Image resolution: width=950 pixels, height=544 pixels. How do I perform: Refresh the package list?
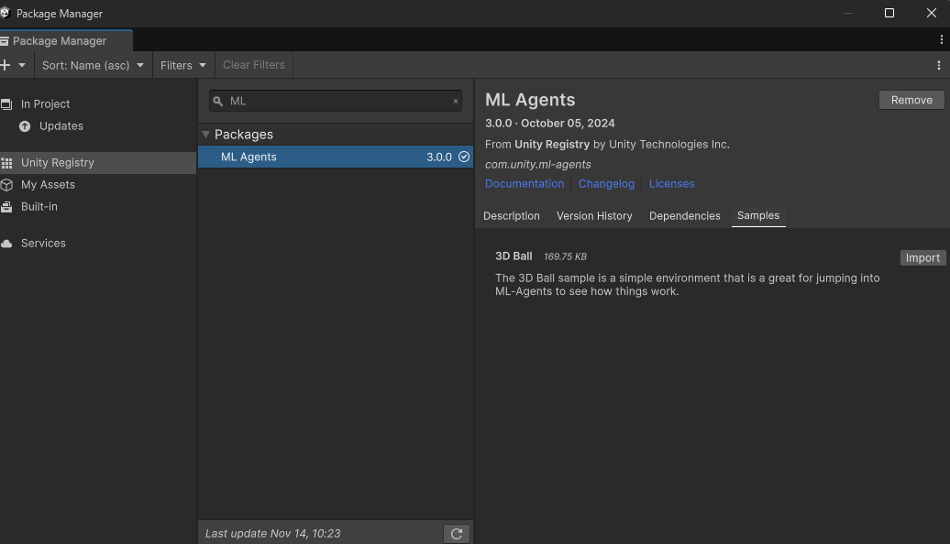tap(457, 534)
